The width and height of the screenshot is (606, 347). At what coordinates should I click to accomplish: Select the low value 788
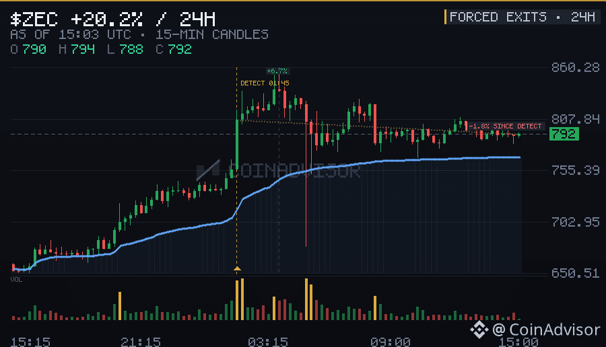pos(131,49)
